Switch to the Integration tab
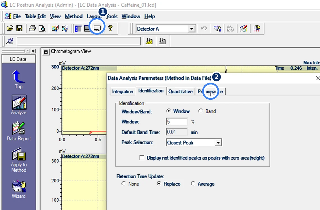This screenshot has height=210, width=320. (122, 92)
